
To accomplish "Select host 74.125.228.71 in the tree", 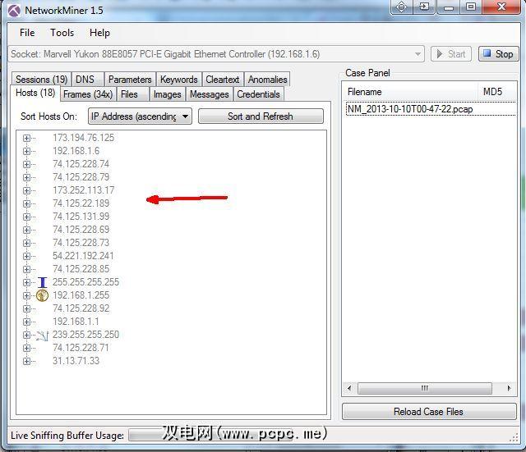I will 81,348.
